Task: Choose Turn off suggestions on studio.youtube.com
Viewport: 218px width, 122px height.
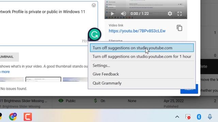Action: point(142,48)
